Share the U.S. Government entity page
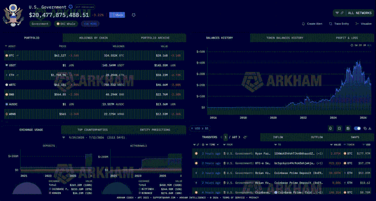The width and height of the screenshot is (376, 201). click(x=118, y=15)
